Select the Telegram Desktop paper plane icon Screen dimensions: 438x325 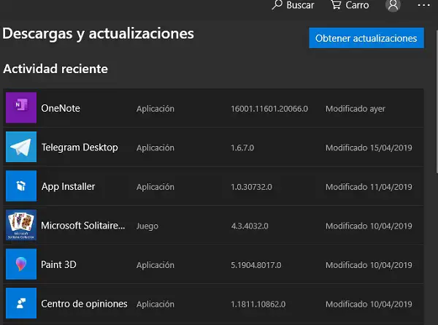(x=21, y=147)
